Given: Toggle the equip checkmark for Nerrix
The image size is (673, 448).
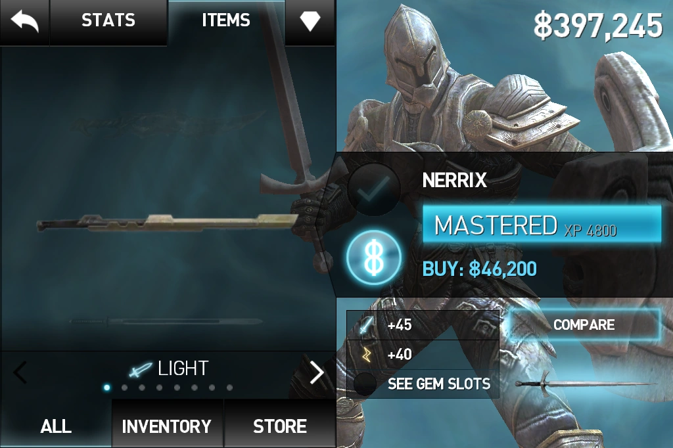Looking at the screenshot, I should click(373, 189).
